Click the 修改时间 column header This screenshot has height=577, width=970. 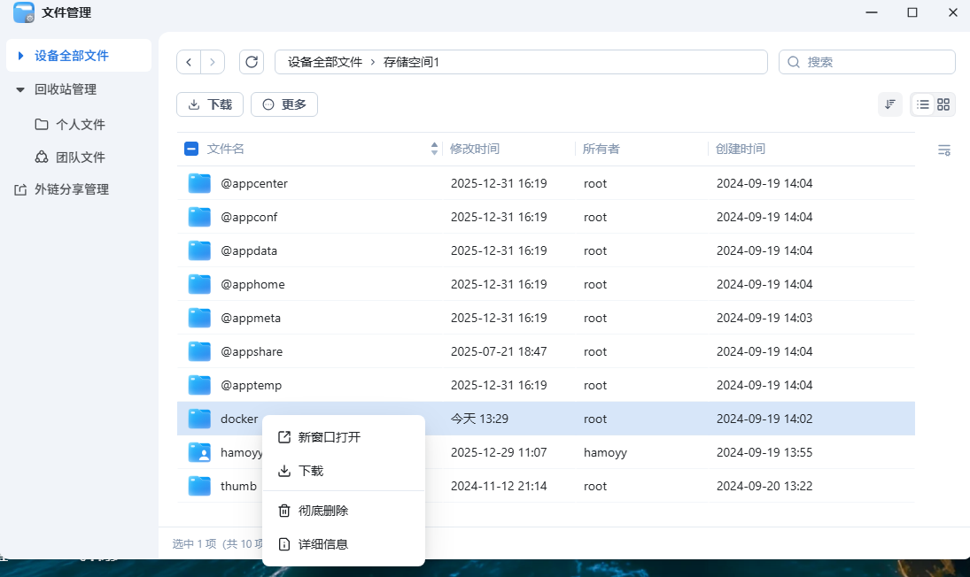475,149
